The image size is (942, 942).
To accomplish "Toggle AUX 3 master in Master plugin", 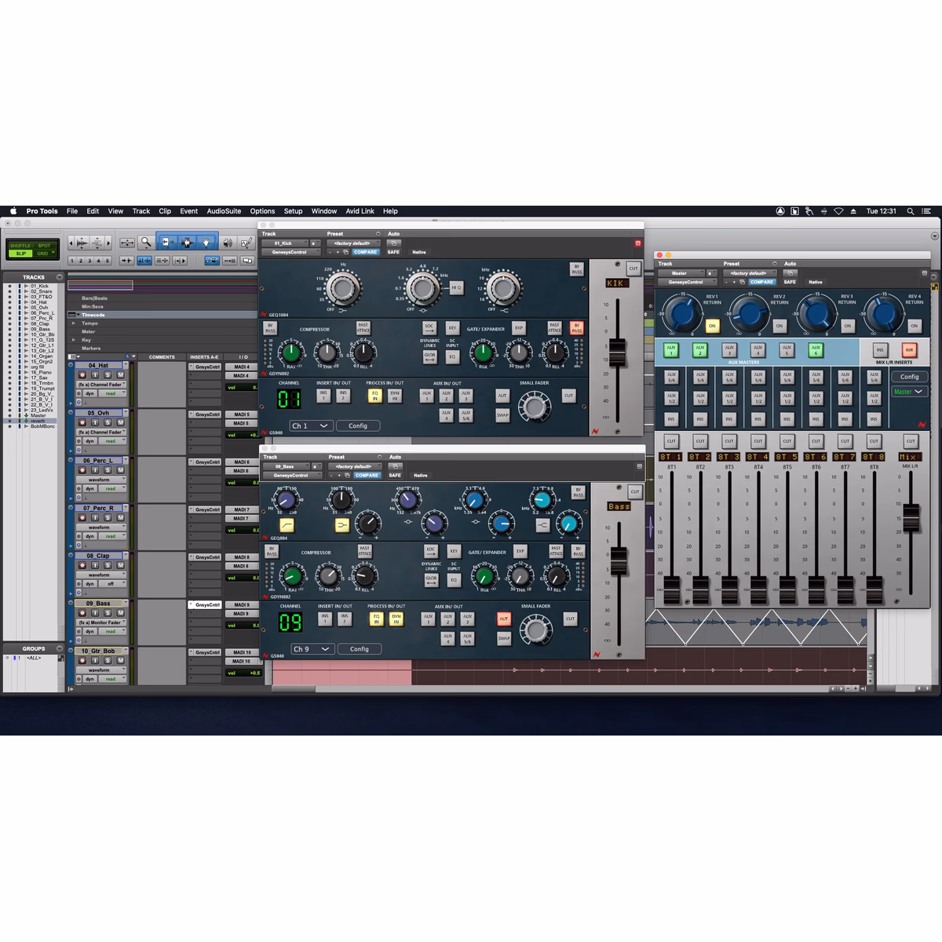I will click(729, 350).
